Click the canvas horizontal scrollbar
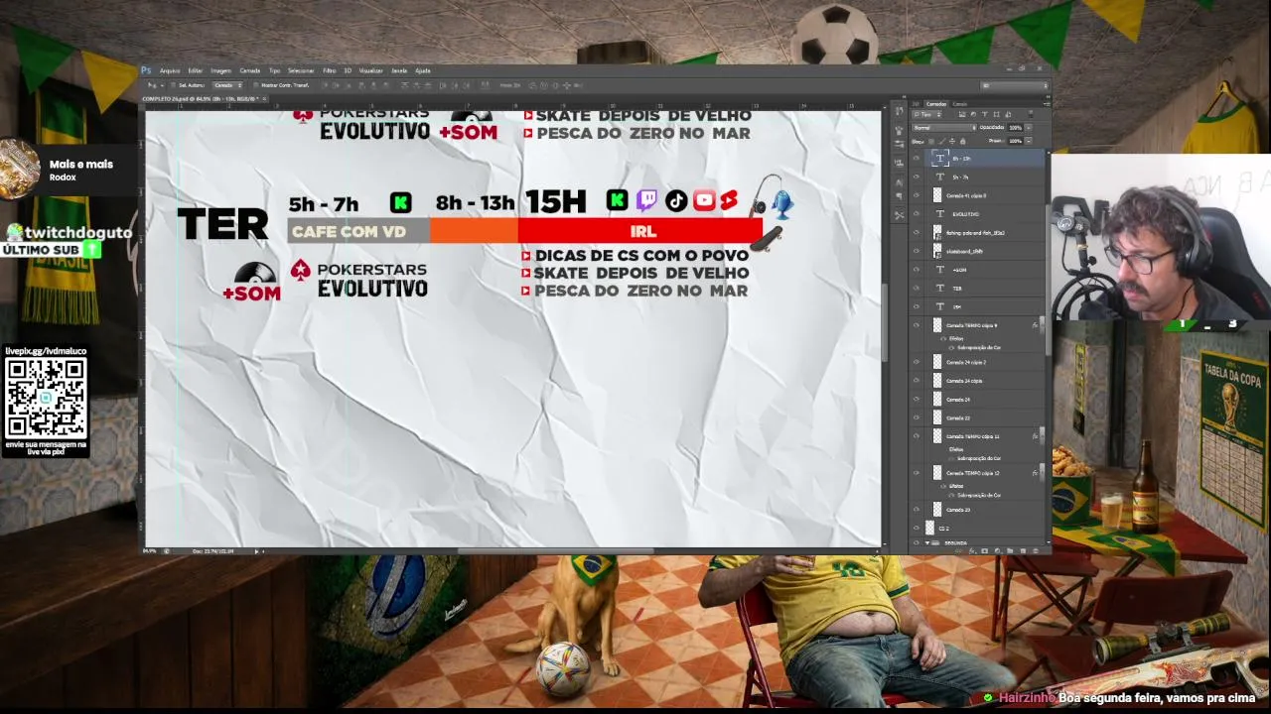1271x714 pixels. tap(556, 551)
